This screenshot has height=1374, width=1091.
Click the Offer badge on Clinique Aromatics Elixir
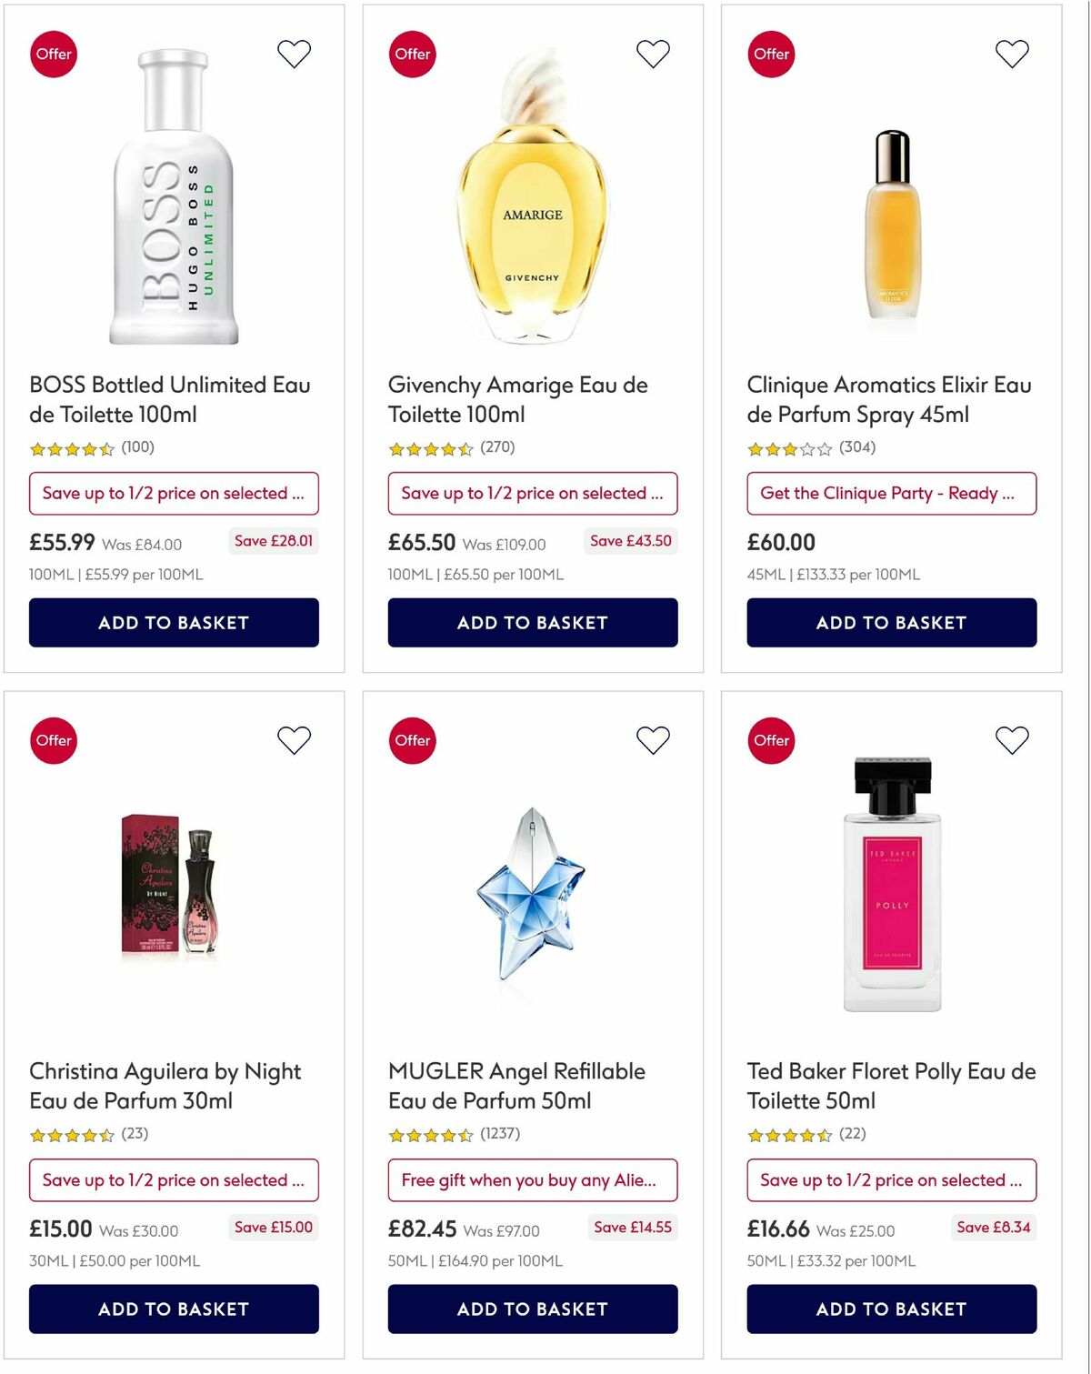click(x=771, y=54)
